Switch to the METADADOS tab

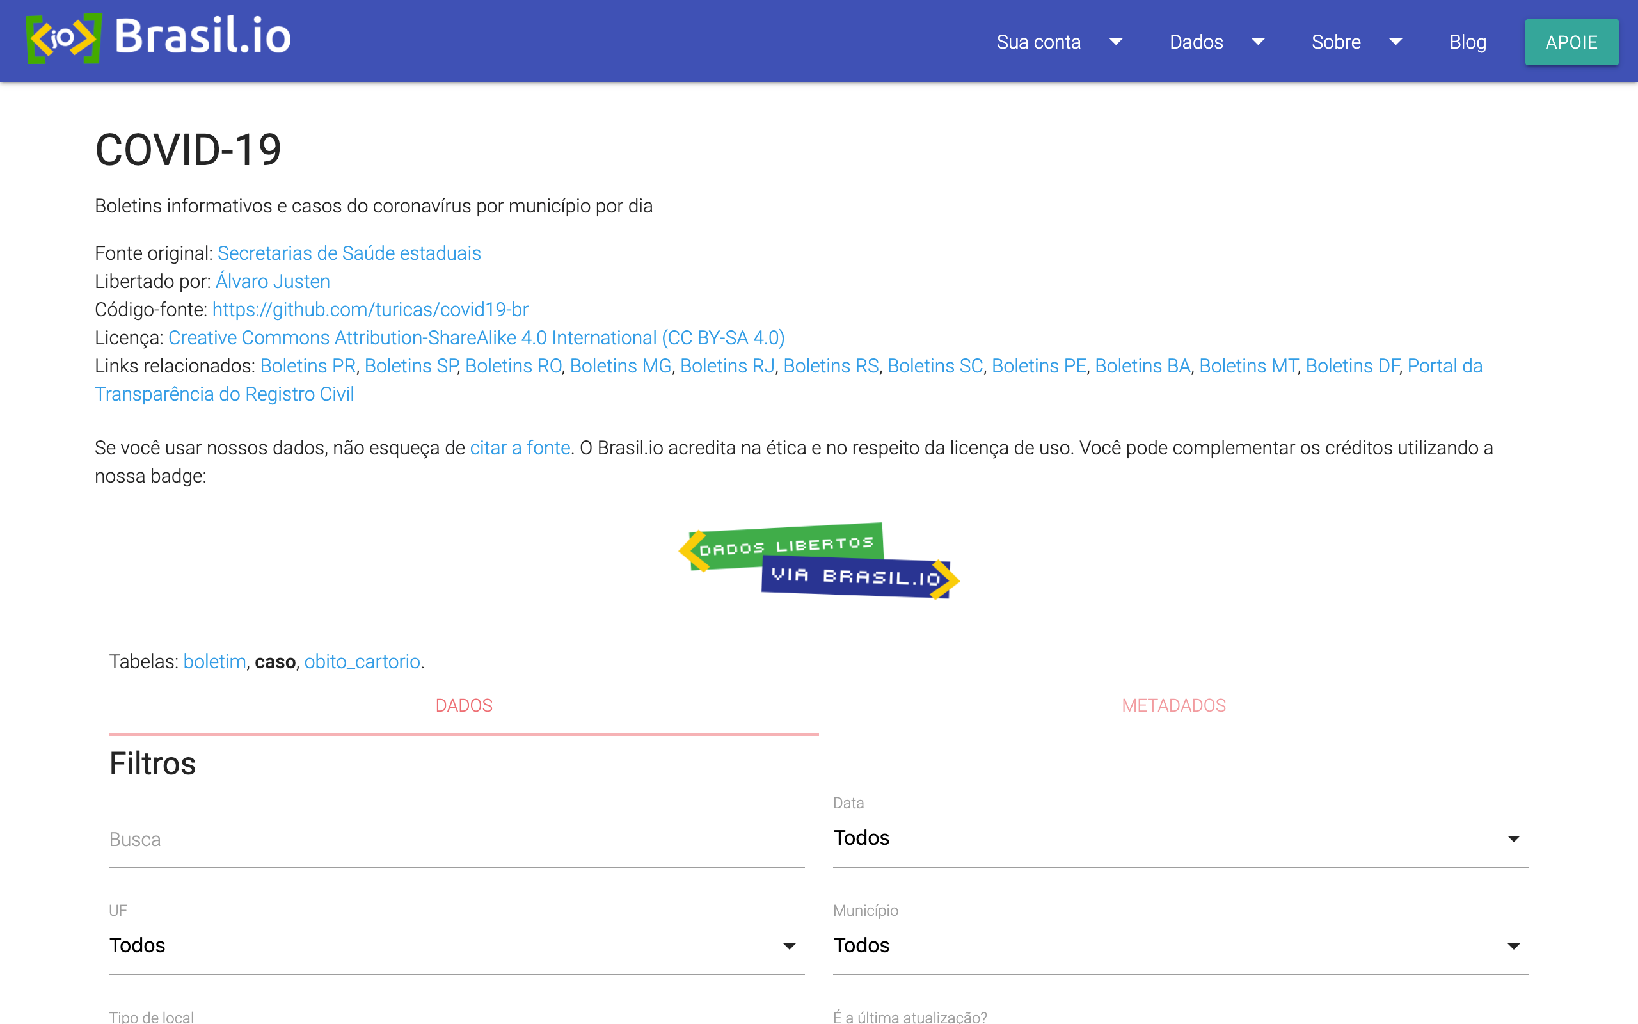pyautogui.click(x=1173, y=706)
